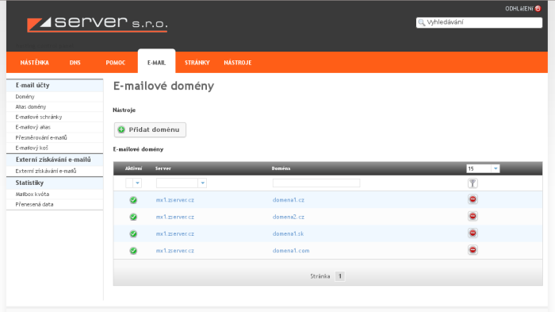Open the Externí získávání e-mailů sidebar link
This screenshot has height=312, width=555.
pos(46,171)
